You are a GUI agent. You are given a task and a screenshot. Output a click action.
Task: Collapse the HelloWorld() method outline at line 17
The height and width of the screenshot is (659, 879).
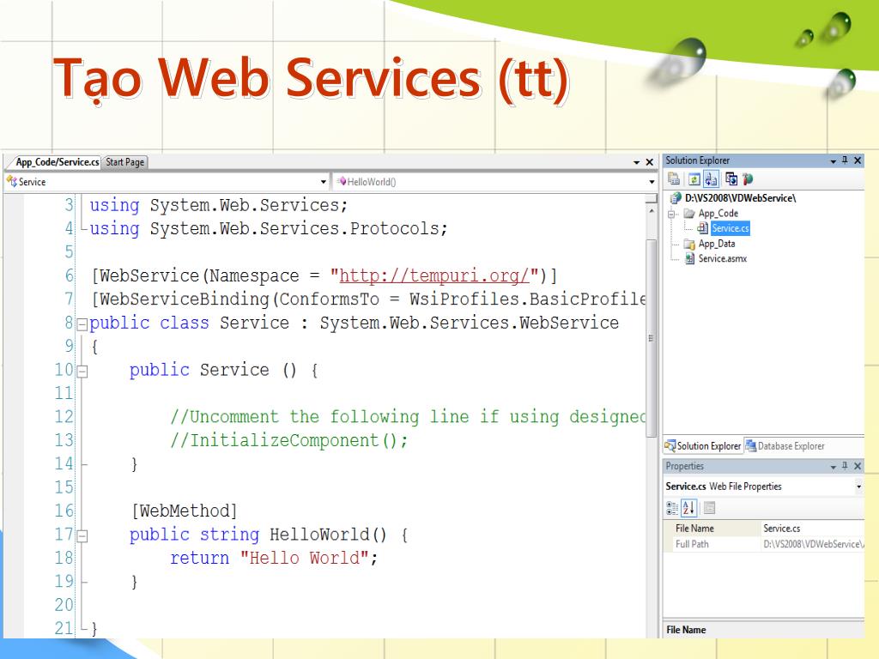point(82,535)
